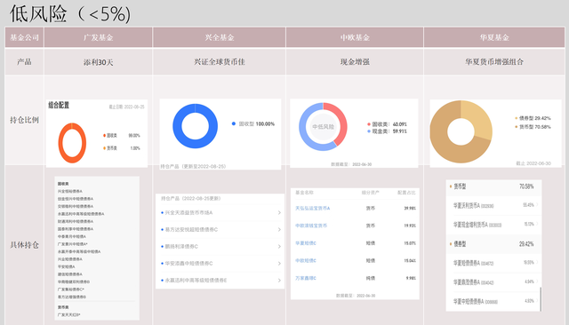Image resolution: width=569 pixels, height=325 pixels.
Task: Click the chevron for 华夏短债债券A
Action: click(537, 262)
